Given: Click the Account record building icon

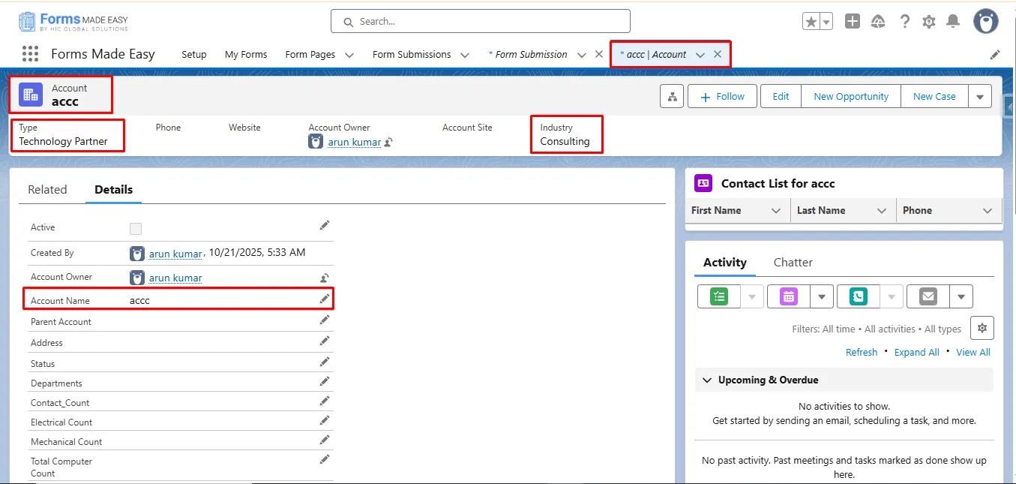Looking at the screenshot, I should tap(31, 95).
